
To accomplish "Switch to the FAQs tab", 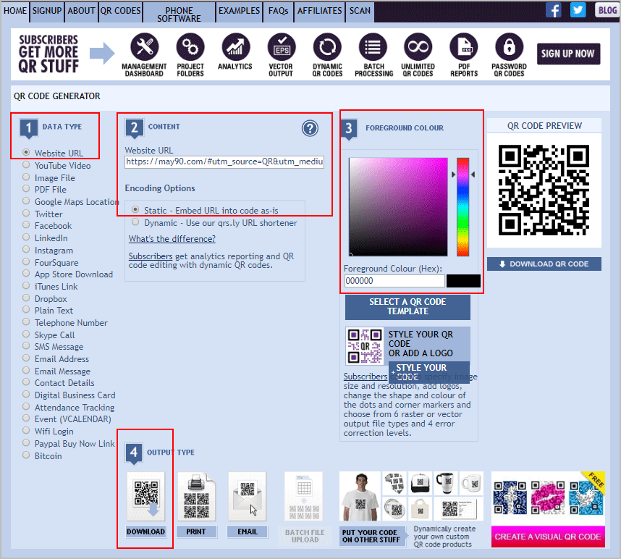I will 278,12.
